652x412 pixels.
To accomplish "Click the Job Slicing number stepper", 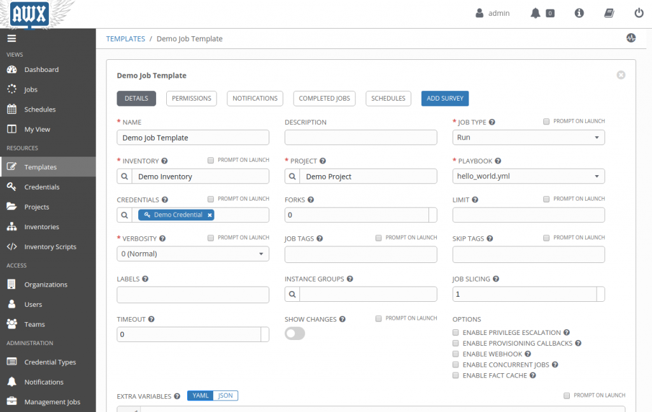I will [600, 294].
